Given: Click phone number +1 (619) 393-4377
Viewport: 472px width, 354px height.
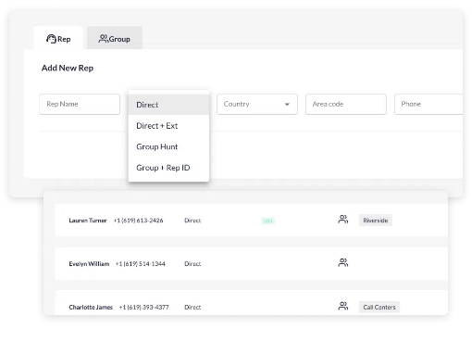Looking at the screenshot, I should [144, 308].
